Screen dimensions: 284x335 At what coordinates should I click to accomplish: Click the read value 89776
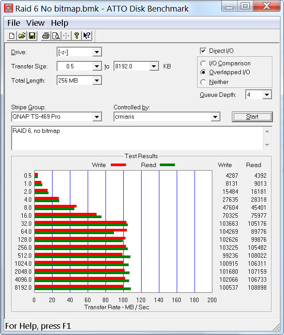(x=259, y=231)
